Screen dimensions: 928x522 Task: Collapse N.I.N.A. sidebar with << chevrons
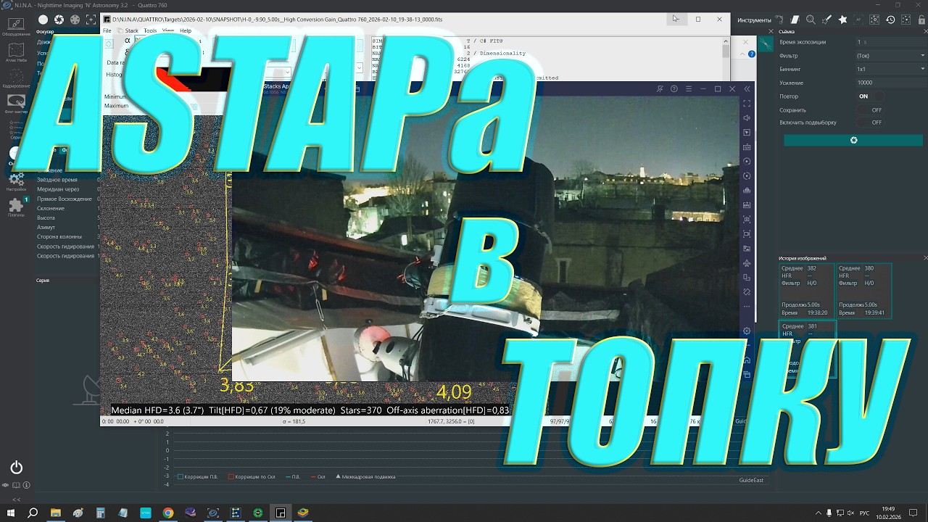click(x=16, y=500)
